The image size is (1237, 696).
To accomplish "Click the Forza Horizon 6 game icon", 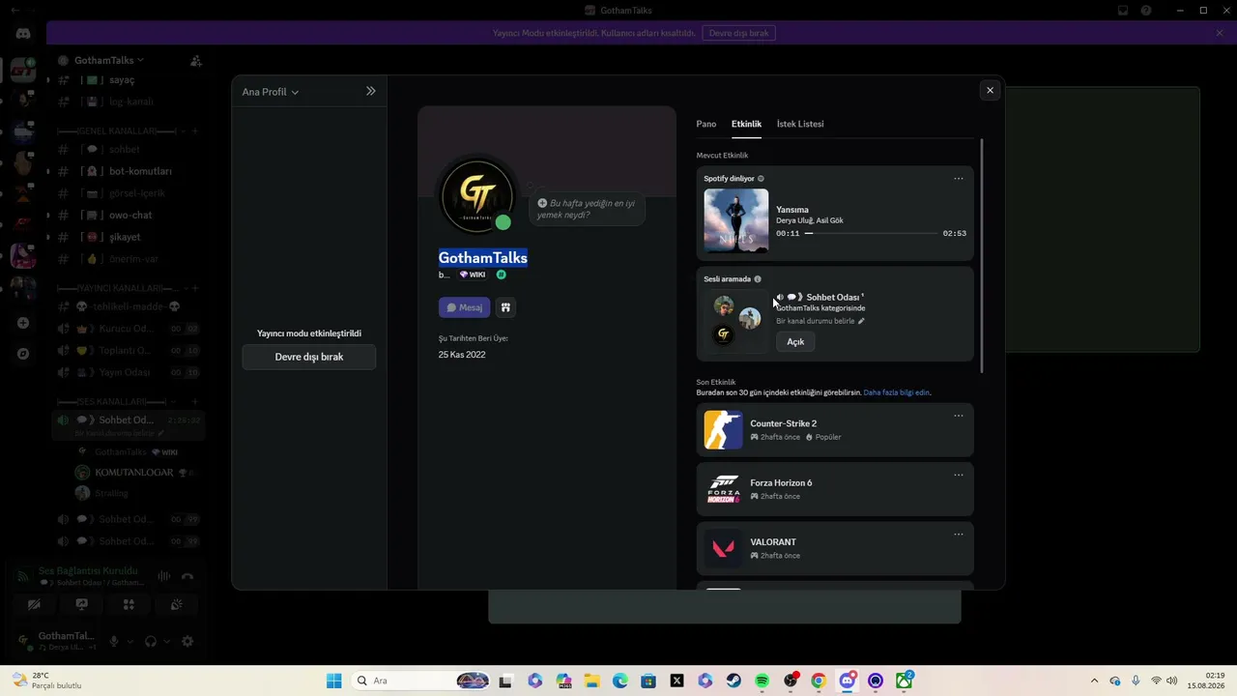I will 723,489.
